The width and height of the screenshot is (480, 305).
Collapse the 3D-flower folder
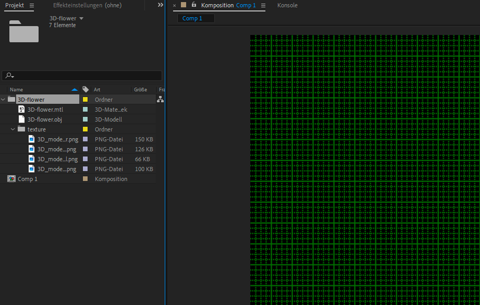3,100
